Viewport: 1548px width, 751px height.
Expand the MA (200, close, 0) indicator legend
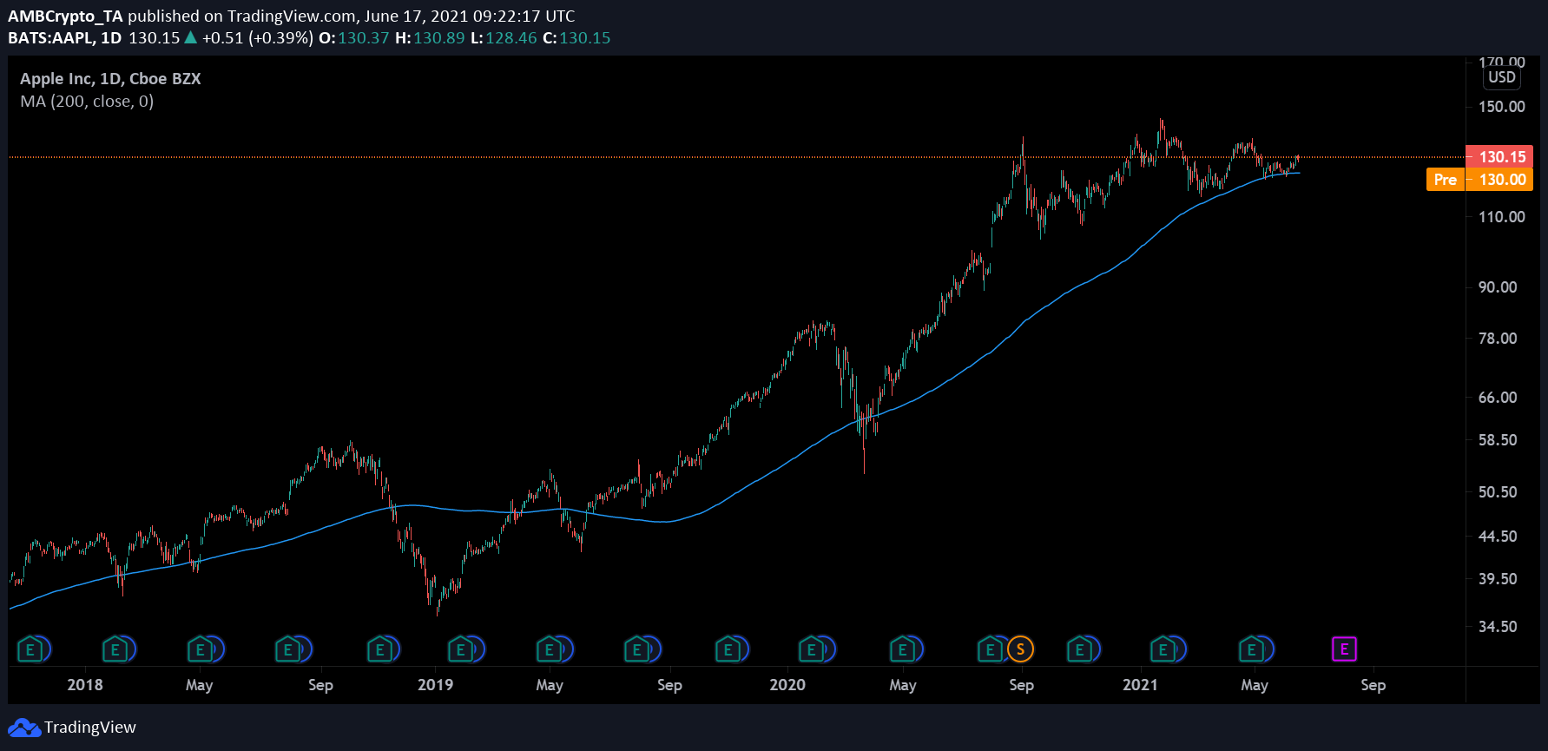pos(87,102)
